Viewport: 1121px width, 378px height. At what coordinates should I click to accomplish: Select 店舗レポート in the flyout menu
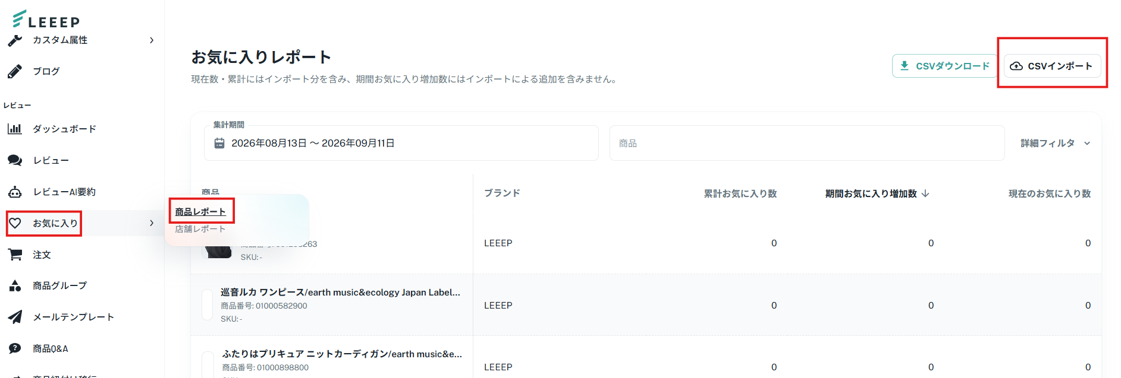200,229
